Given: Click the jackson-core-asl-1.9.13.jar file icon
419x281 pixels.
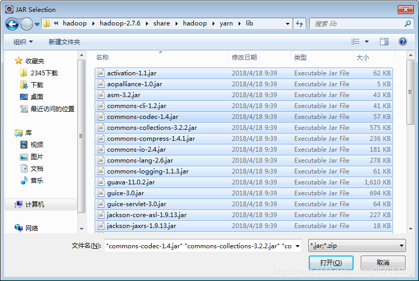Looking at the screenshot, I should [101, 215].
